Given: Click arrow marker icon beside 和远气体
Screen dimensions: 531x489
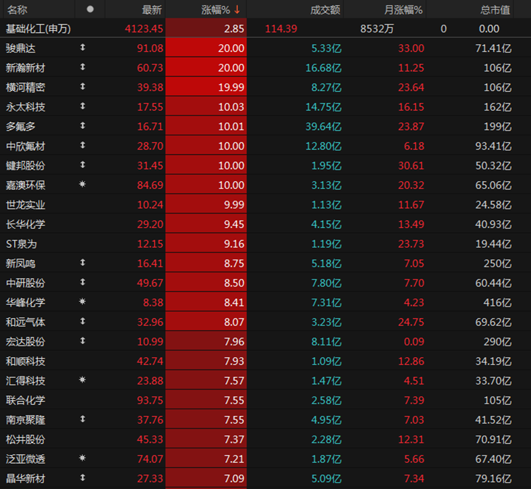Looking at the screenshot, I should [x=82, y=321].
